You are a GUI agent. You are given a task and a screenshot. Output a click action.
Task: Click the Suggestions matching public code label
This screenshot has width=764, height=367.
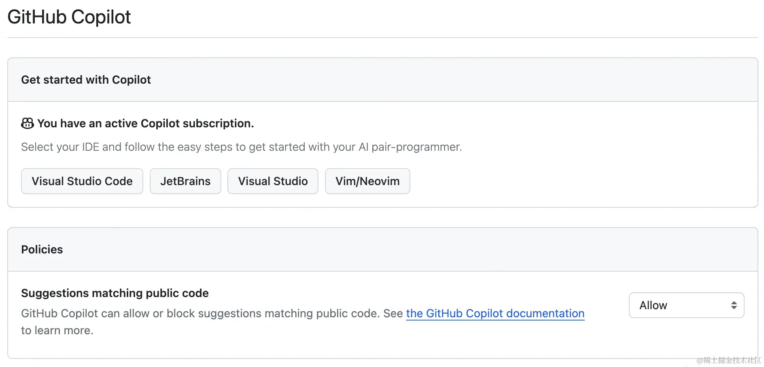click(x=115, y=293)
